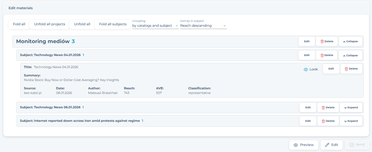Collapse Technology News 04.01.2026 subject
Screen dimensions: 372x152
pyautogui.click(x=350, y=55)
